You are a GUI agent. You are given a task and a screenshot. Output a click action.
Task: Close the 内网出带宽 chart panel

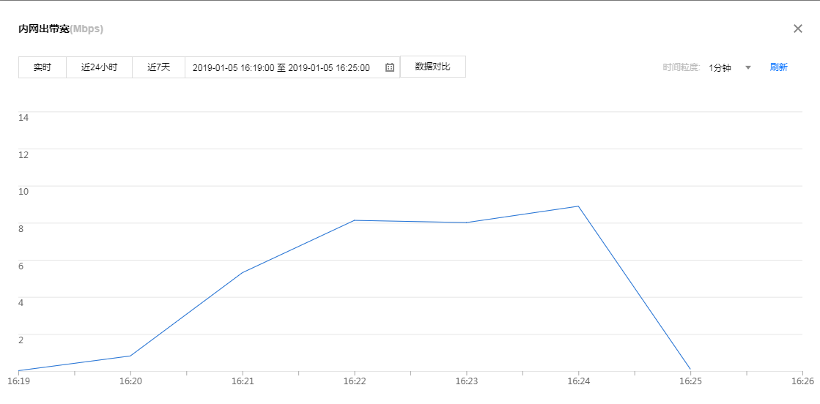(798, 29)
